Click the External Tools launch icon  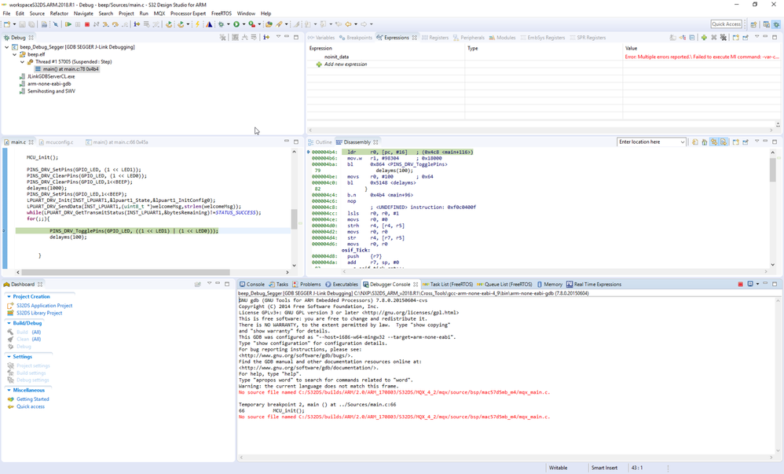pyautogui.click(x=252, y=24)
